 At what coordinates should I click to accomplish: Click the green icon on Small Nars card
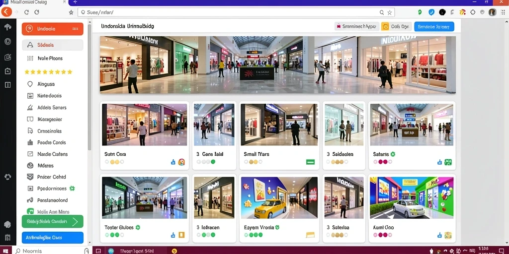(310, 162)
